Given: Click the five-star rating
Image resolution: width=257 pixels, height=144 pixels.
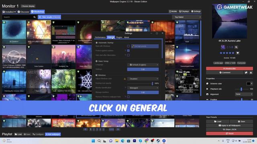Looking at the screenshot, I should tap(227, 53).
